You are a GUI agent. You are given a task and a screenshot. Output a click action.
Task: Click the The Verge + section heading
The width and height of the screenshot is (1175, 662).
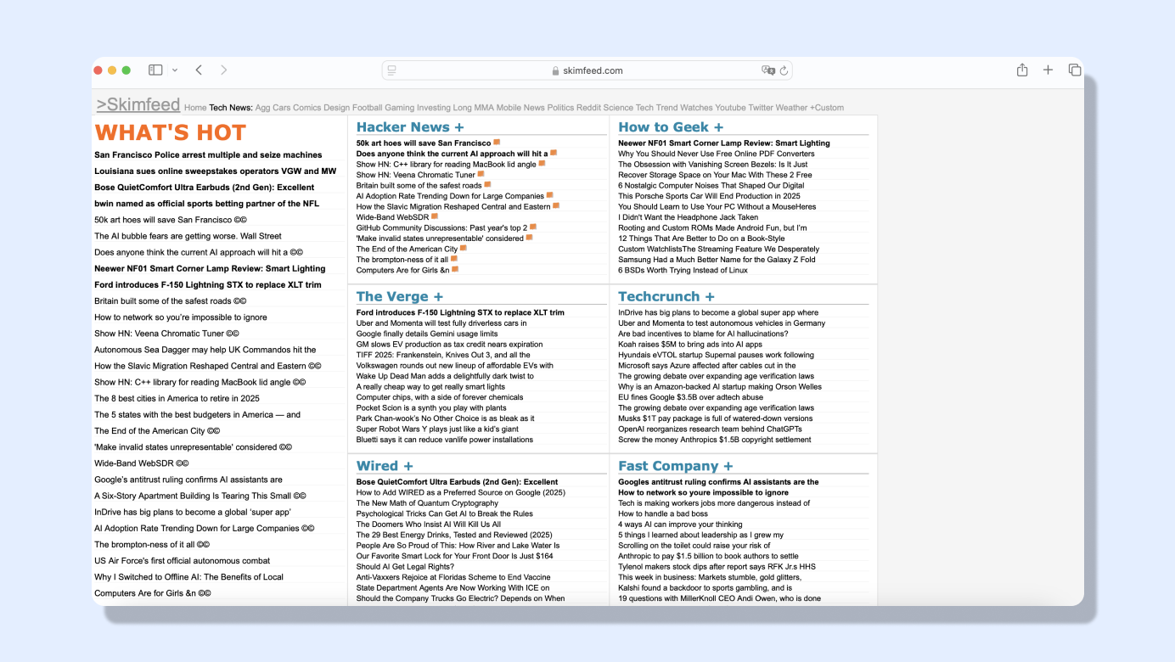tap(400, 297)
